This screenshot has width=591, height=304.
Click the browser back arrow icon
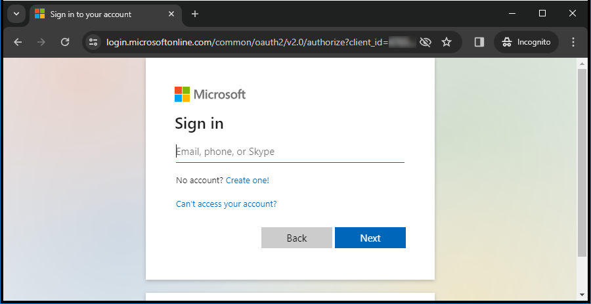pos(18,42)
